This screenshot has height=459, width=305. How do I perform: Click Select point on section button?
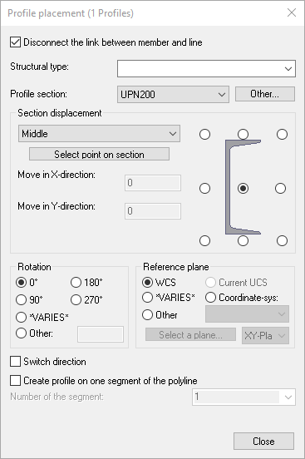99,154
